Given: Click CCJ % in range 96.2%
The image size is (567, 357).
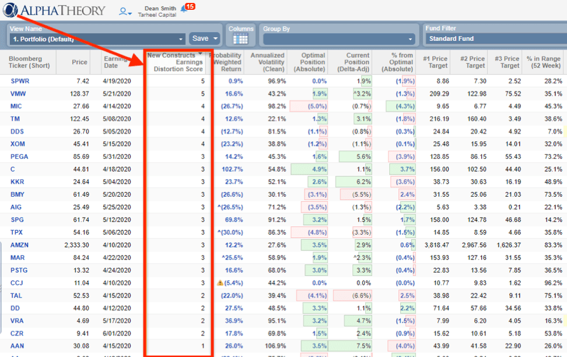Looking at the screenshot, I should (553, 283).
